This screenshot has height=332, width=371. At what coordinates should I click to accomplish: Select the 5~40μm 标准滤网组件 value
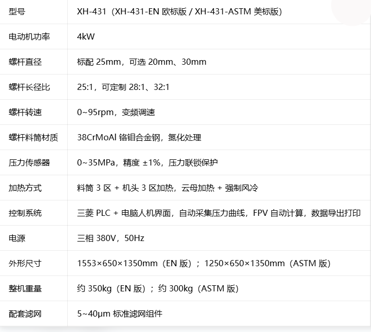click(x=120, y=314)
